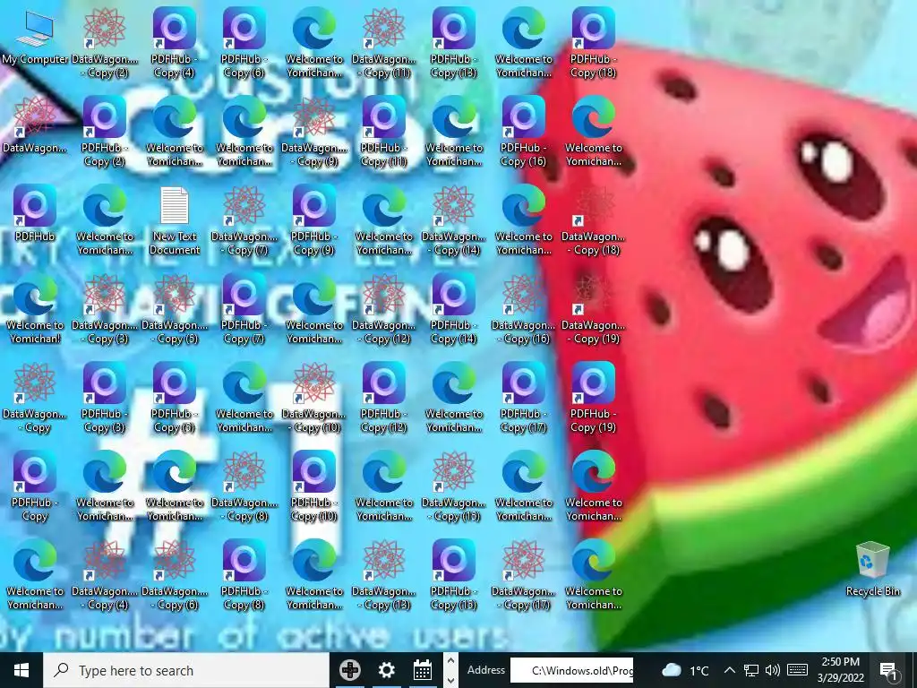
Task: Select PDFHub - Copy (15) shortcut
Action: click(x=454, y=576)
